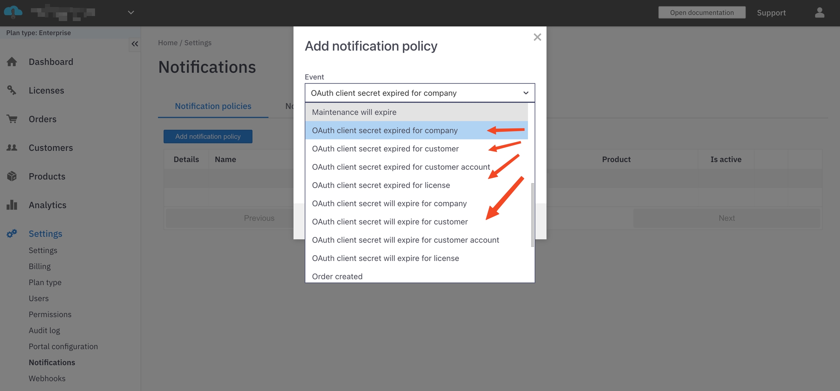Click the Customers people icon
This screenshot has width=840, height=391.
12,148
